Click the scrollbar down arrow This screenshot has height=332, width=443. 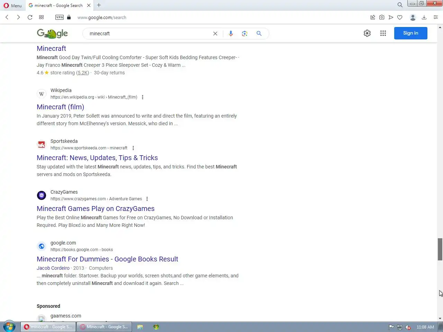point(440,319)
